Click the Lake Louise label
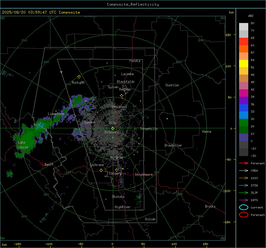 [x=23, y=145]
